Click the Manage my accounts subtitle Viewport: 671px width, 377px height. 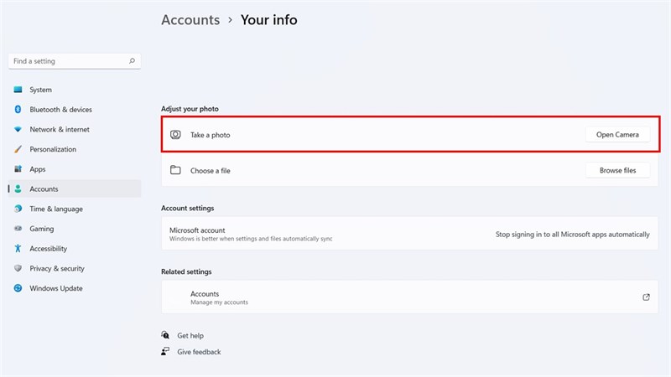pos(219,302)
